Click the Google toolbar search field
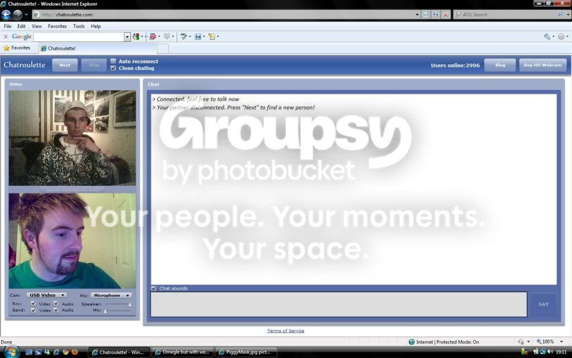The width and height of the screenshot is (572, 358). tap(79, 37)
